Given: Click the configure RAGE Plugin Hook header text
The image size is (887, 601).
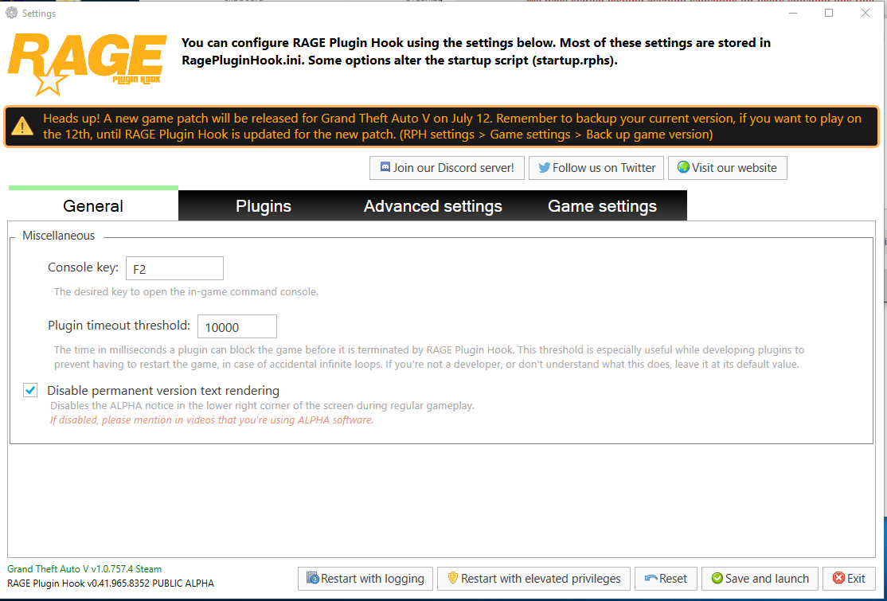Looking at the screenshot, I should tap(476, 52).
